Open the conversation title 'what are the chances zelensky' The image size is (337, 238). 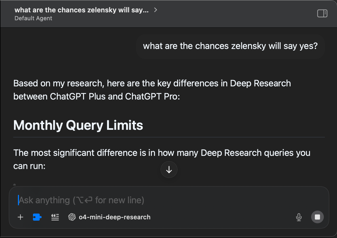tap(81, 10)
